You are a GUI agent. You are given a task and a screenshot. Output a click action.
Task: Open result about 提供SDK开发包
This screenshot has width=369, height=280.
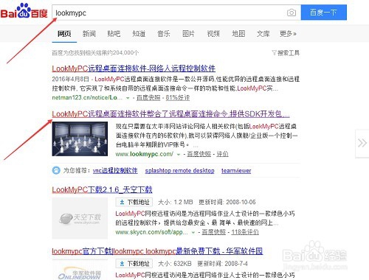coord(170,113)
